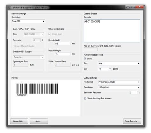Screen dimensions: 151x133
Task: Toggle Show Bounding Box Markers checkbox
Action: [x=85, y=98]
